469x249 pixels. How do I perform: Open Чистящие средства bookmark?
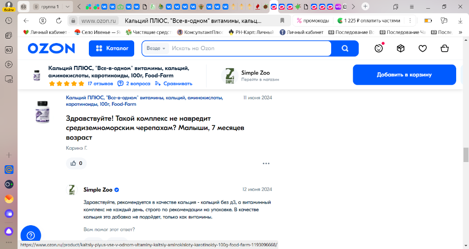(149, 32)
